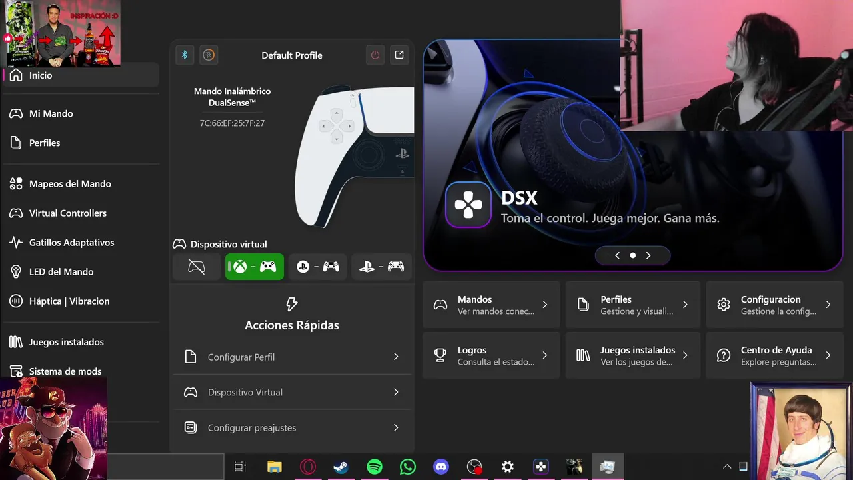The width and height of the screenshot is (853, 480).
Task: Open Steam from taskbar
Action: pos(341,467)
